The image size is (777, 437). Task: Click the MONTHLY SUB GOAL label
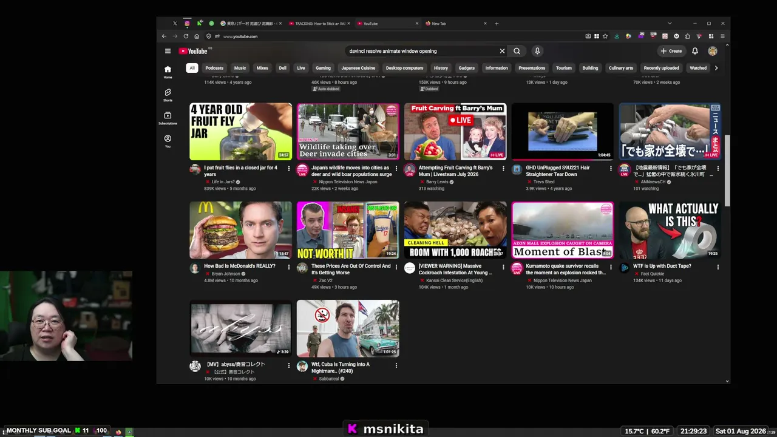point(39,430)
